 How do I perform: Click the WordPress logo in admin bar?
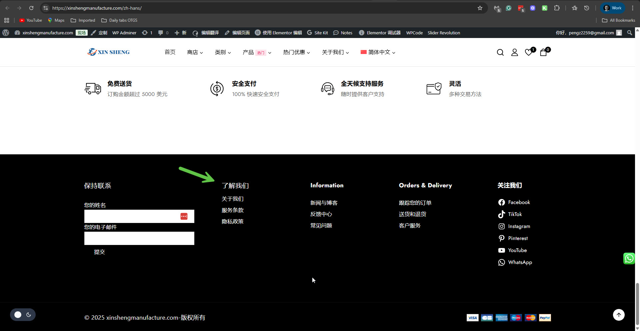coord(6,33)
